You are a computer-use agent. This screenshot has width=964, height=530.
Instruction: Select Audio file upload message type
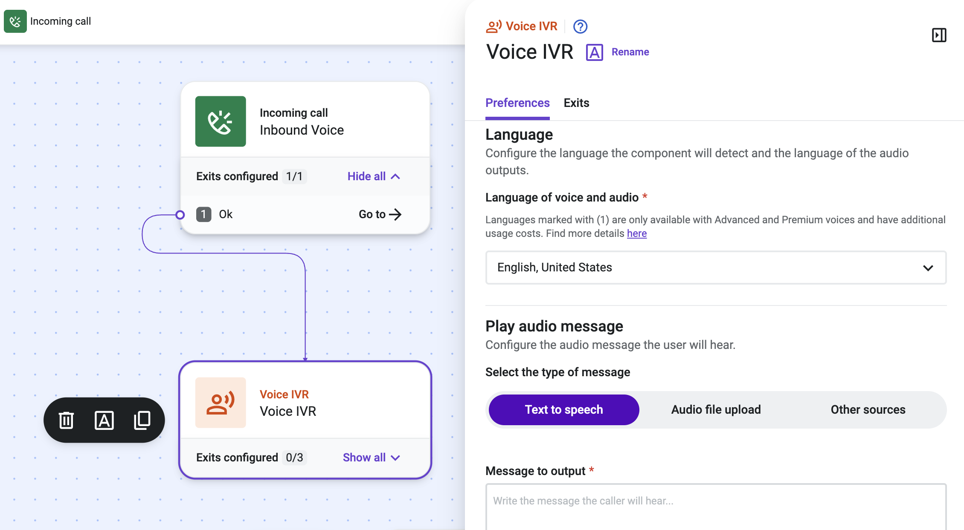pos(716,409)
